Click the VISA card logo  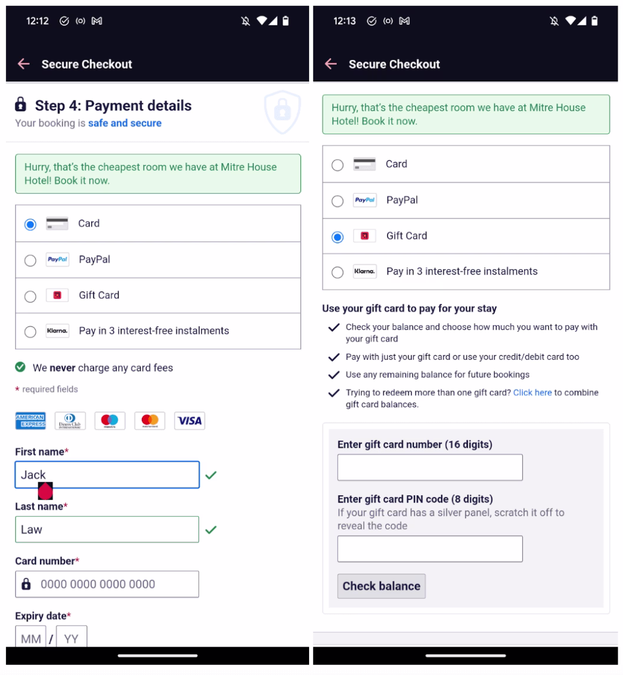pos(190,421)
